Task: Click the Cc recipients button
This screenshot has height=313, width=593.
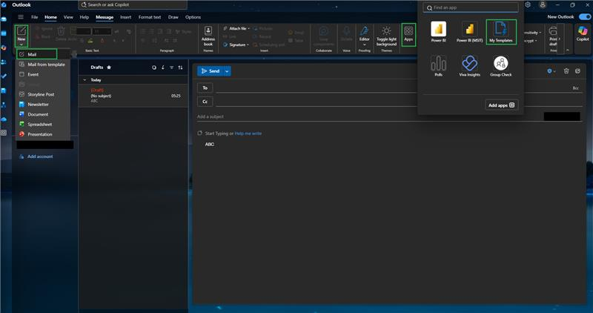Action: tap(205, 102)
